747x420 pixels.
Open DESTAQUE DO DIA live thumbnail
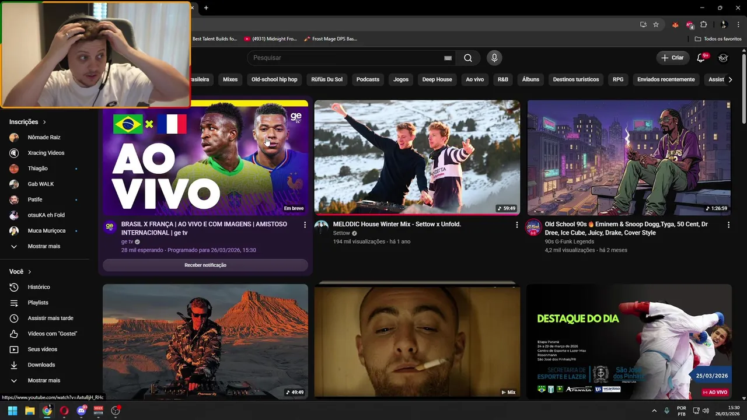pyautogui.click(x=629, y=341)
